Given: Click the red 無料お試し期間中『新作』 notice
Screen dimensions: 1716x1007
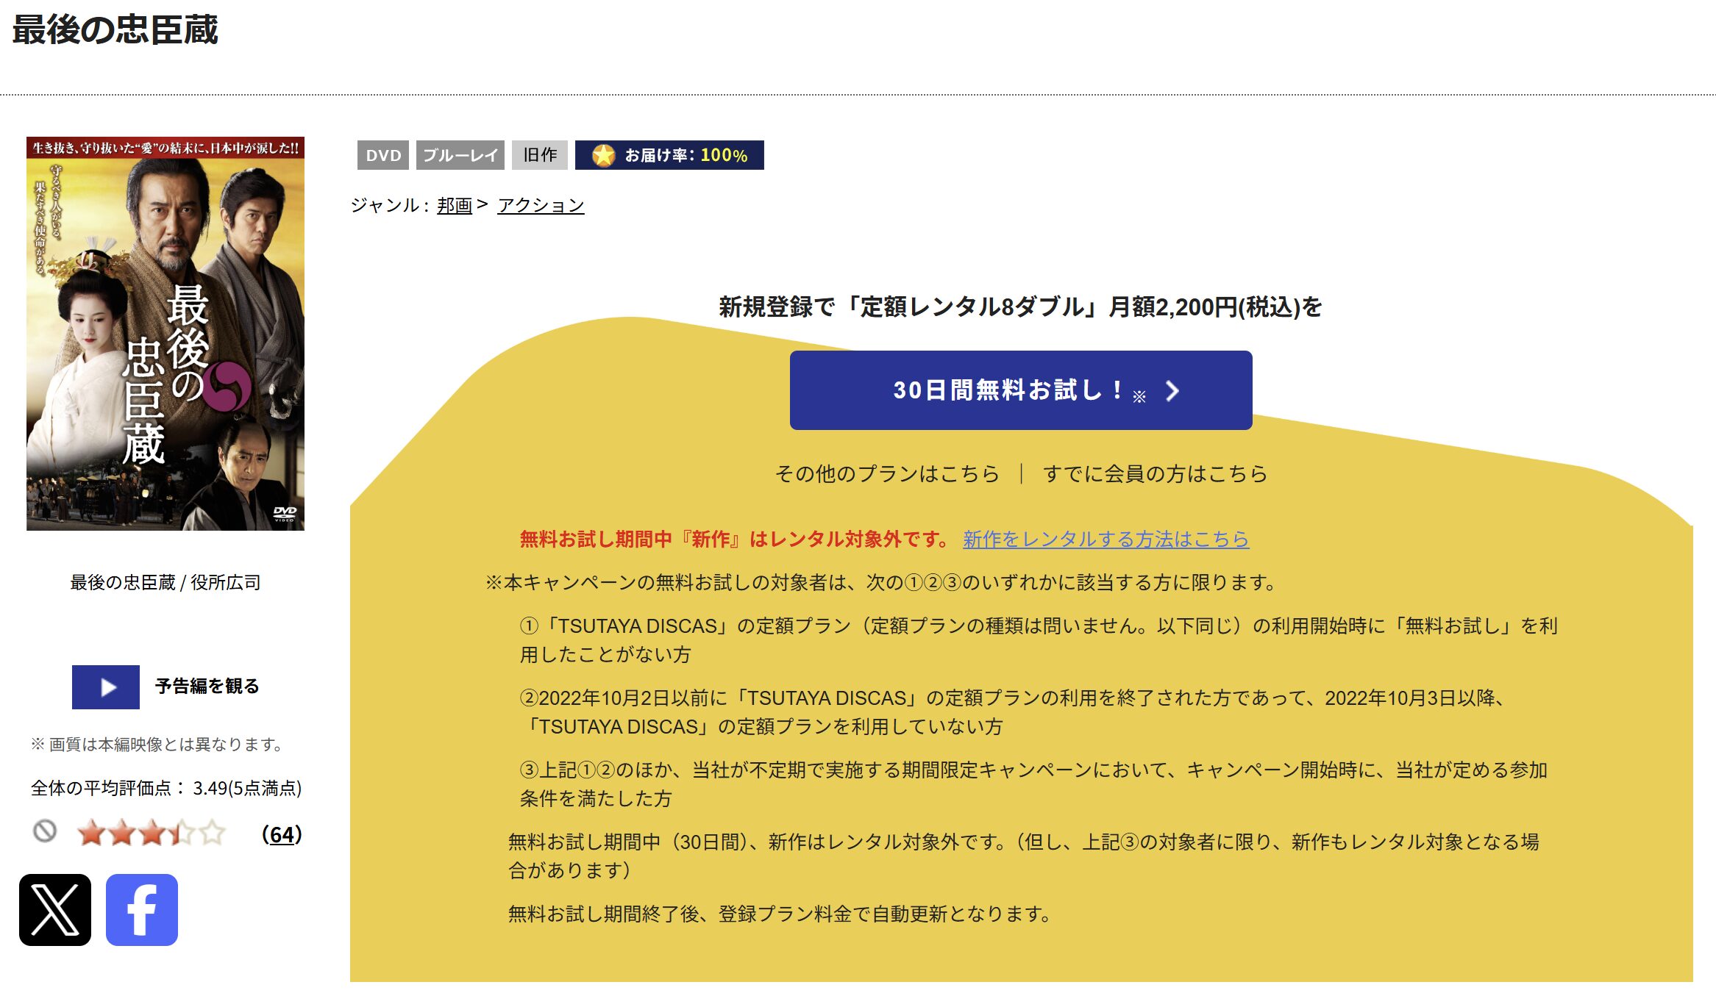Looking at the screenshot, I should pos(736,539).
